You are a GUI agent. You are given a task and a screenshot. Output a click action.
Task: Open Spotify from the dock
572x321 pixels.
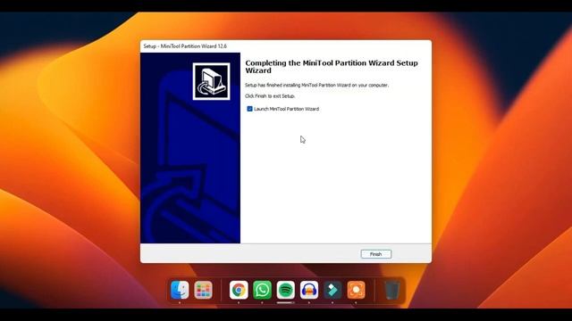[x=286, y=290]
